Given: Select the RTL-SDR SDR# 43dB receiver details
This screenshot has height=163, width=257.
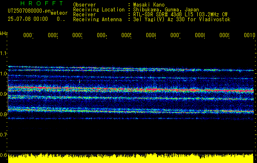Looking at the screenshot, I should tap(180, 15).
